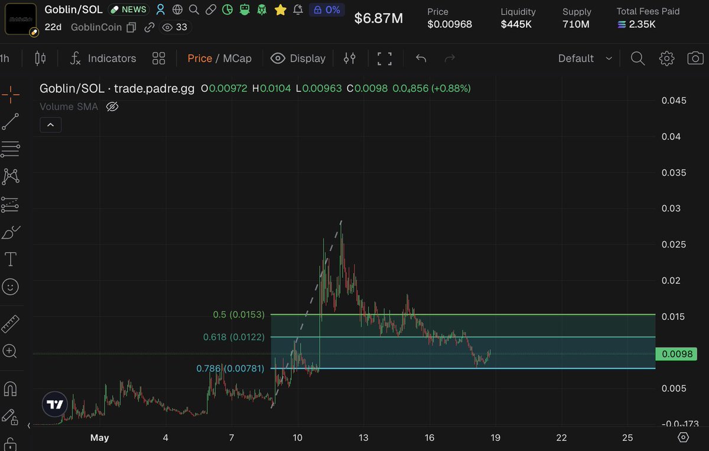Collapse the indicator legend arrow

click(50, 125)
